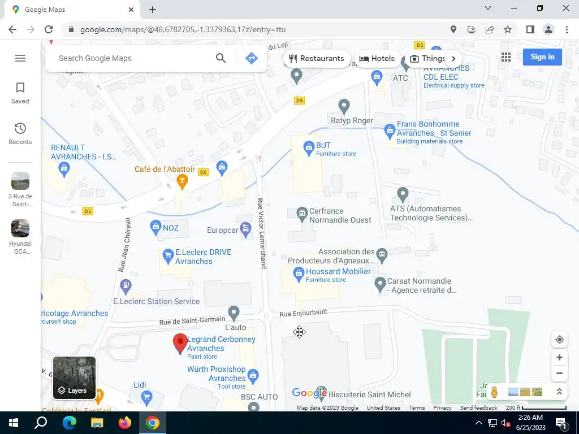579x434 pixels.
Task: Select the Frans Bonhomme Avranches marker
Action: point(389,131)
